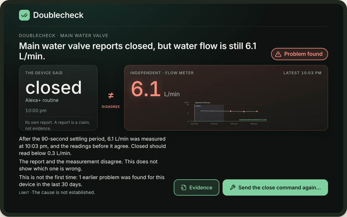Send the close command again
Image resolution: width=347 pixels, height=217 pixels.
275,188
